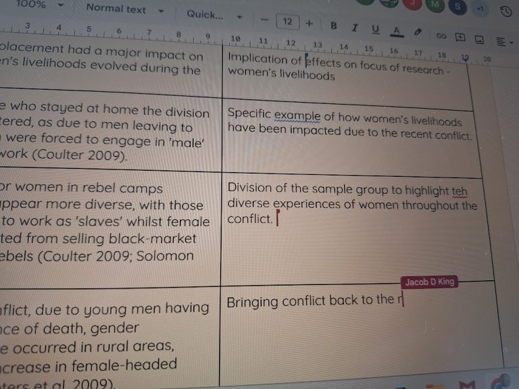Decrease font size with minus button
Viewport: 519px width, 389px height.
(264, 21)
